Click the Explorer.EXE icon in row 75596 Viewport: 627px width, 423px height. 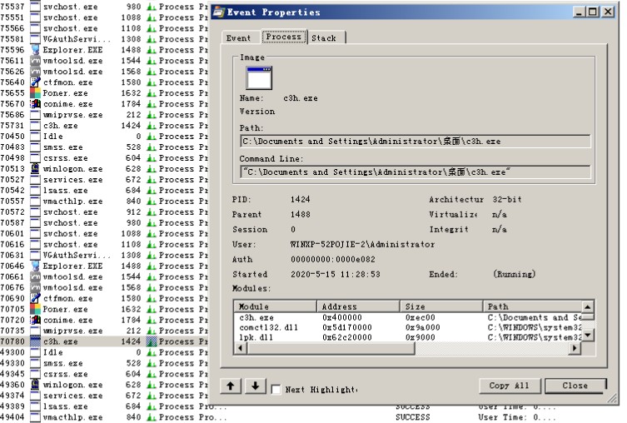[x=35, y=50]
